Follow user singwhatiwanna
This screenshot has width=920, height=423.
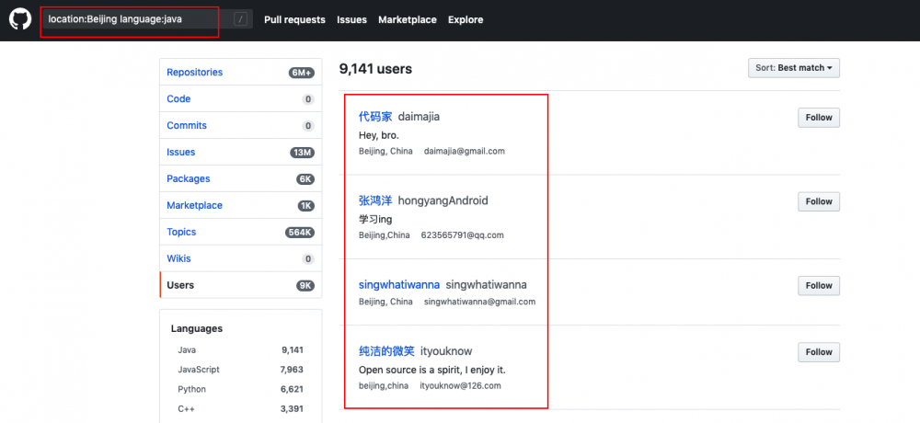tap(819, 286)
